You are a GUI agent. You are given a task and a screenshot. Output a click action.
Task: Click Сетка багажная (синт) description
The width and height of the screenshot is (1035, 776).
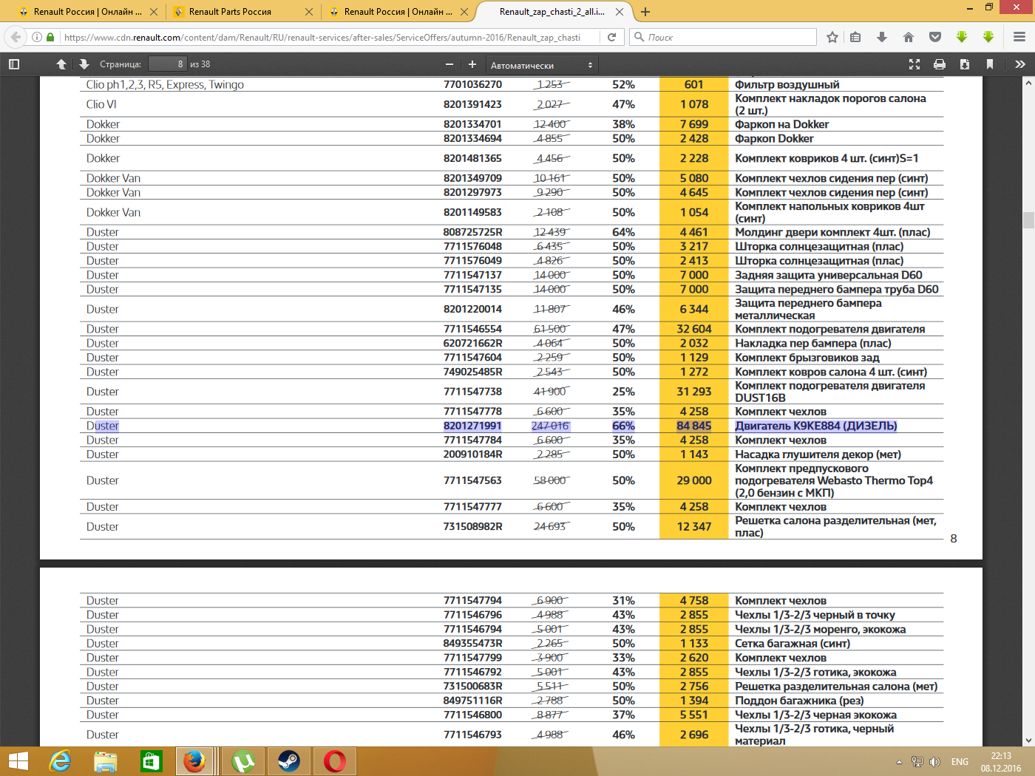click(793, 644)
